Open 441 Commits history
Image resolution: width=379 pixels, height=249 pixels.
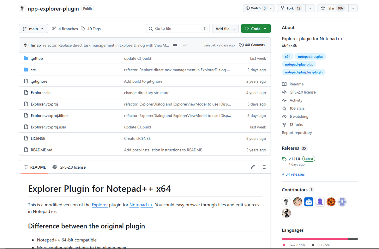point(252,45)
